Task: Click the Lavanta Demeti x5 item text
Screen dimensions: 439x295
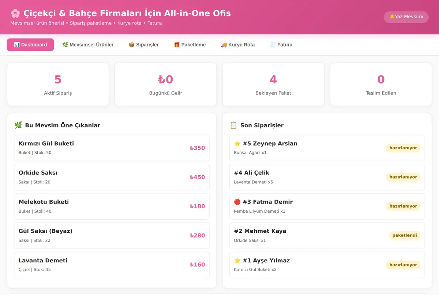Action: tap(254, 182)
